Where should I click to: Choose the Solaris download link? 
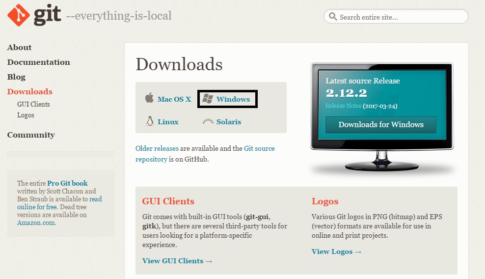(229, 122)
